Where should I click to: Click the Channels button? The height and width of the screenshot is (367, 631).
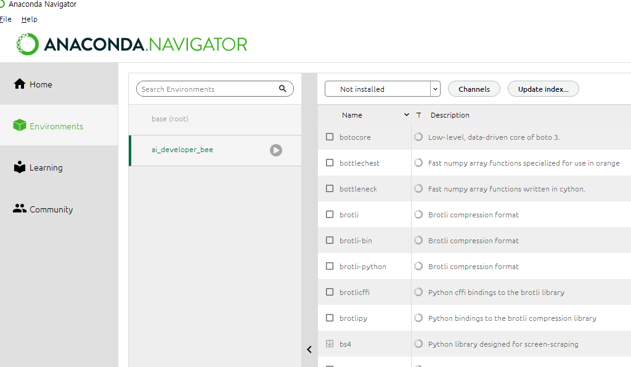[x=474, y=89]
